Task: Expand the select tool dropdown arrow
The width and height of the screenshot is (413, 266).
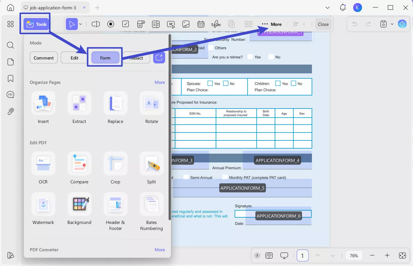Action: 80,24
